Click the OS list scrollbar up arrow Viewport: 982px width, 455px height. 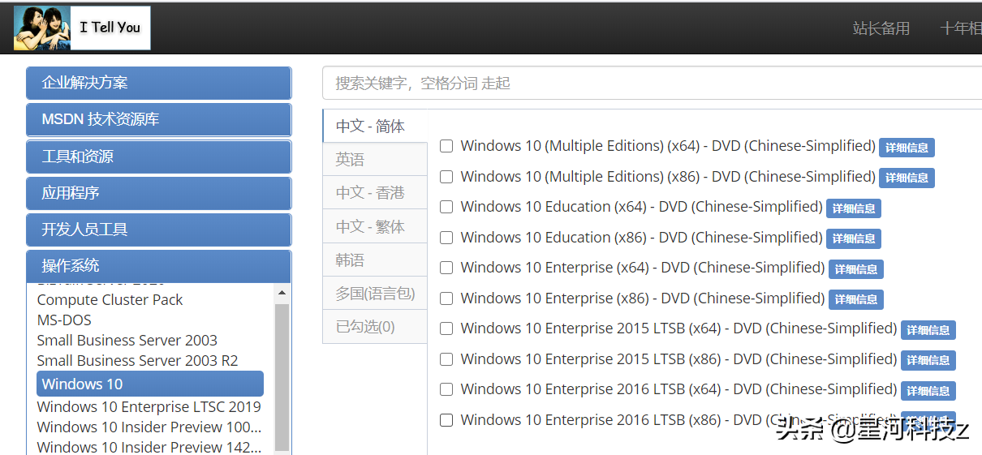pos(282,293)
